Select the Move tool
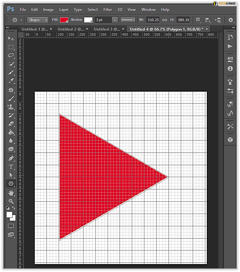Image resolution: width=240 pixels, height=272 pixels. [11, 38]
